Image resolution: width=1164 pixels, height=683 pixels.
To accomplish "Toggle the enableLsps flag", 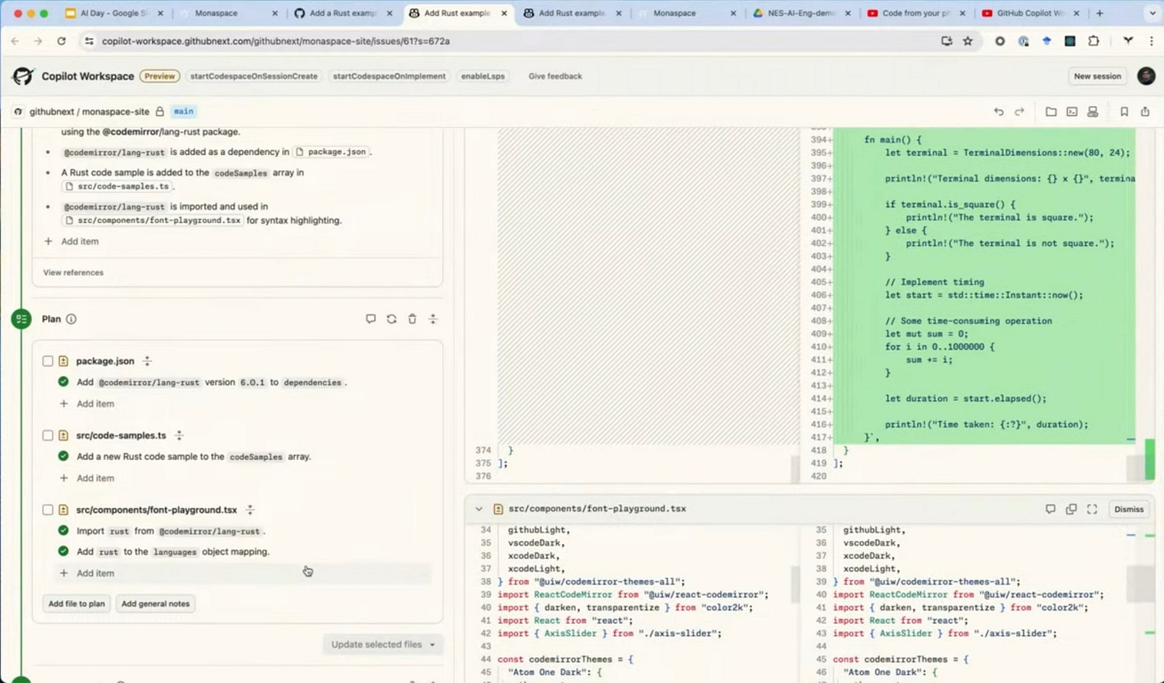I will coord(483,76).
